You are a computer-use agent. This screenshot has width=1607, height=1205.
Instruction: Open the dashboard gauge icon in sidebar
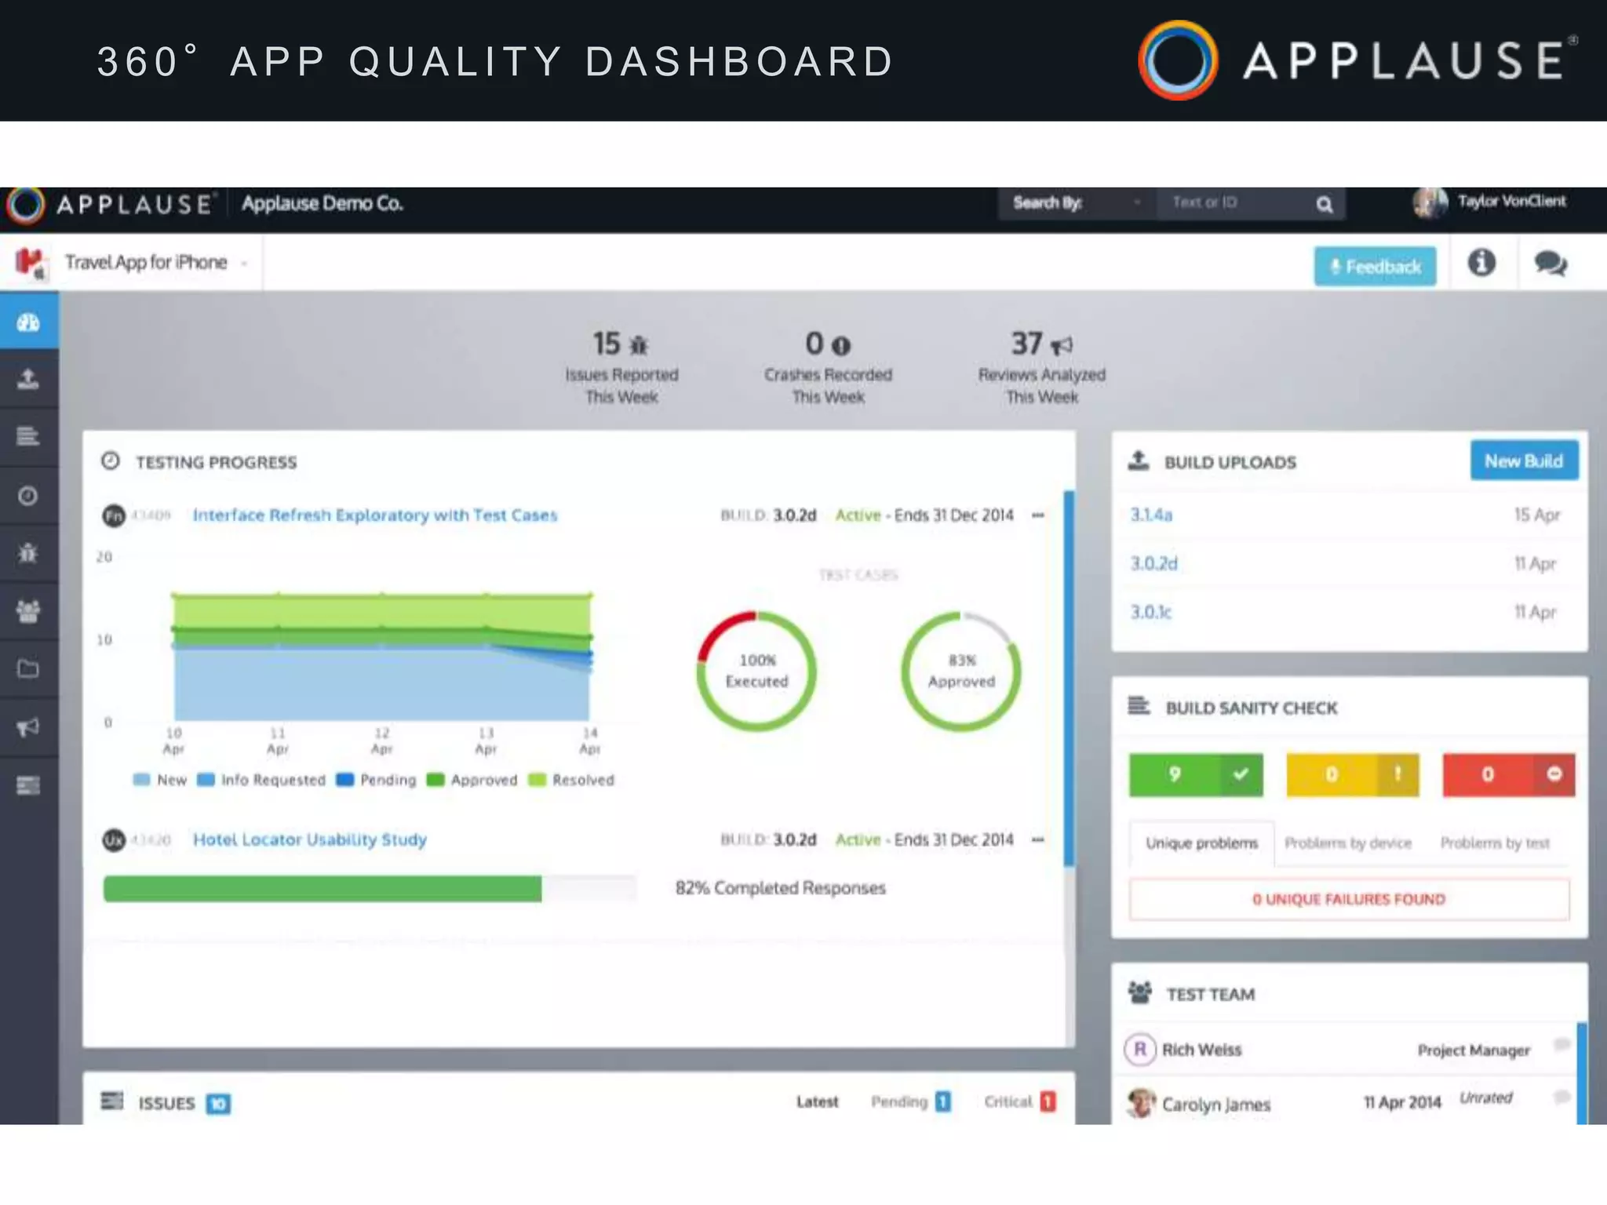pos(28,322)
